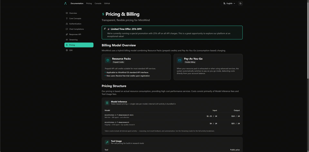Select Overview in the sidebar
Viewport: 309px width, 152px height.
coord(79,13)
